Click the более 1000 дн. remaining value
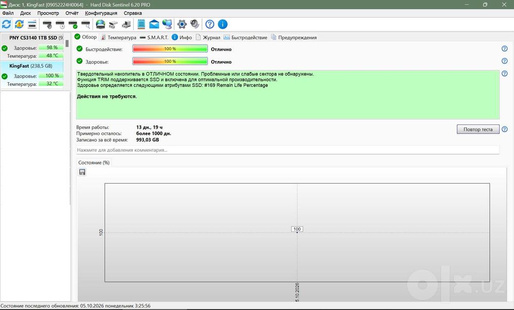Image resolution: width=514 pixels, height=310 pixels. (153, 133)
